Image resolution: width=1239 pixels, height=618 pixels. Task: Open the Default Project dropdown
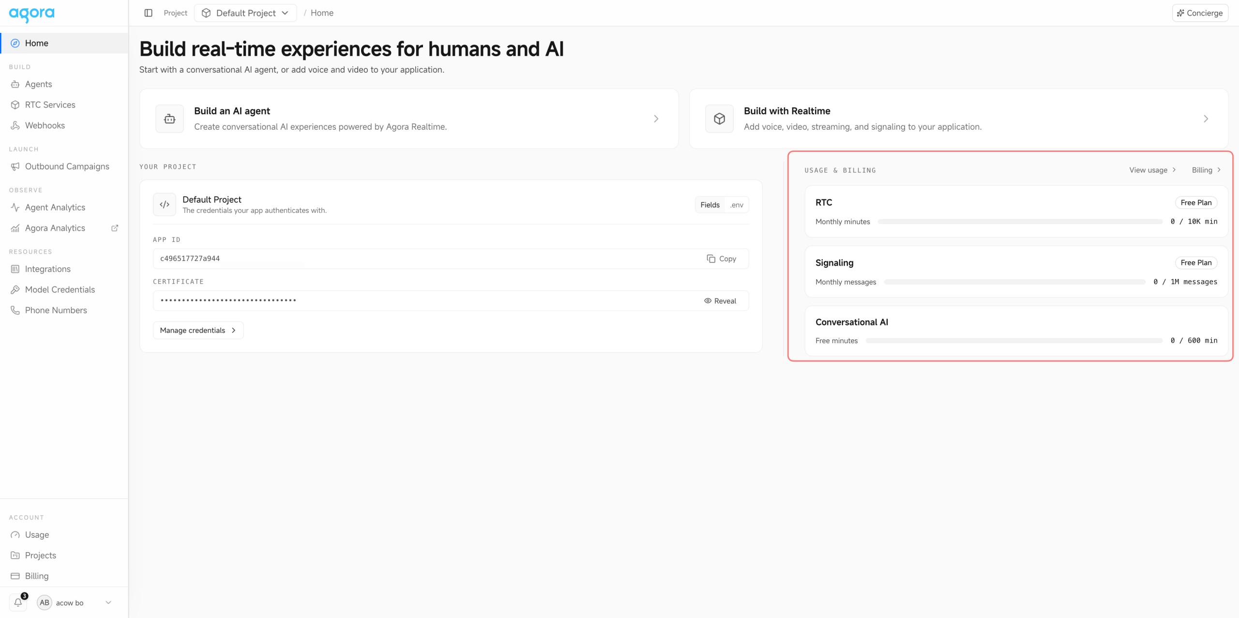(245, 13)
